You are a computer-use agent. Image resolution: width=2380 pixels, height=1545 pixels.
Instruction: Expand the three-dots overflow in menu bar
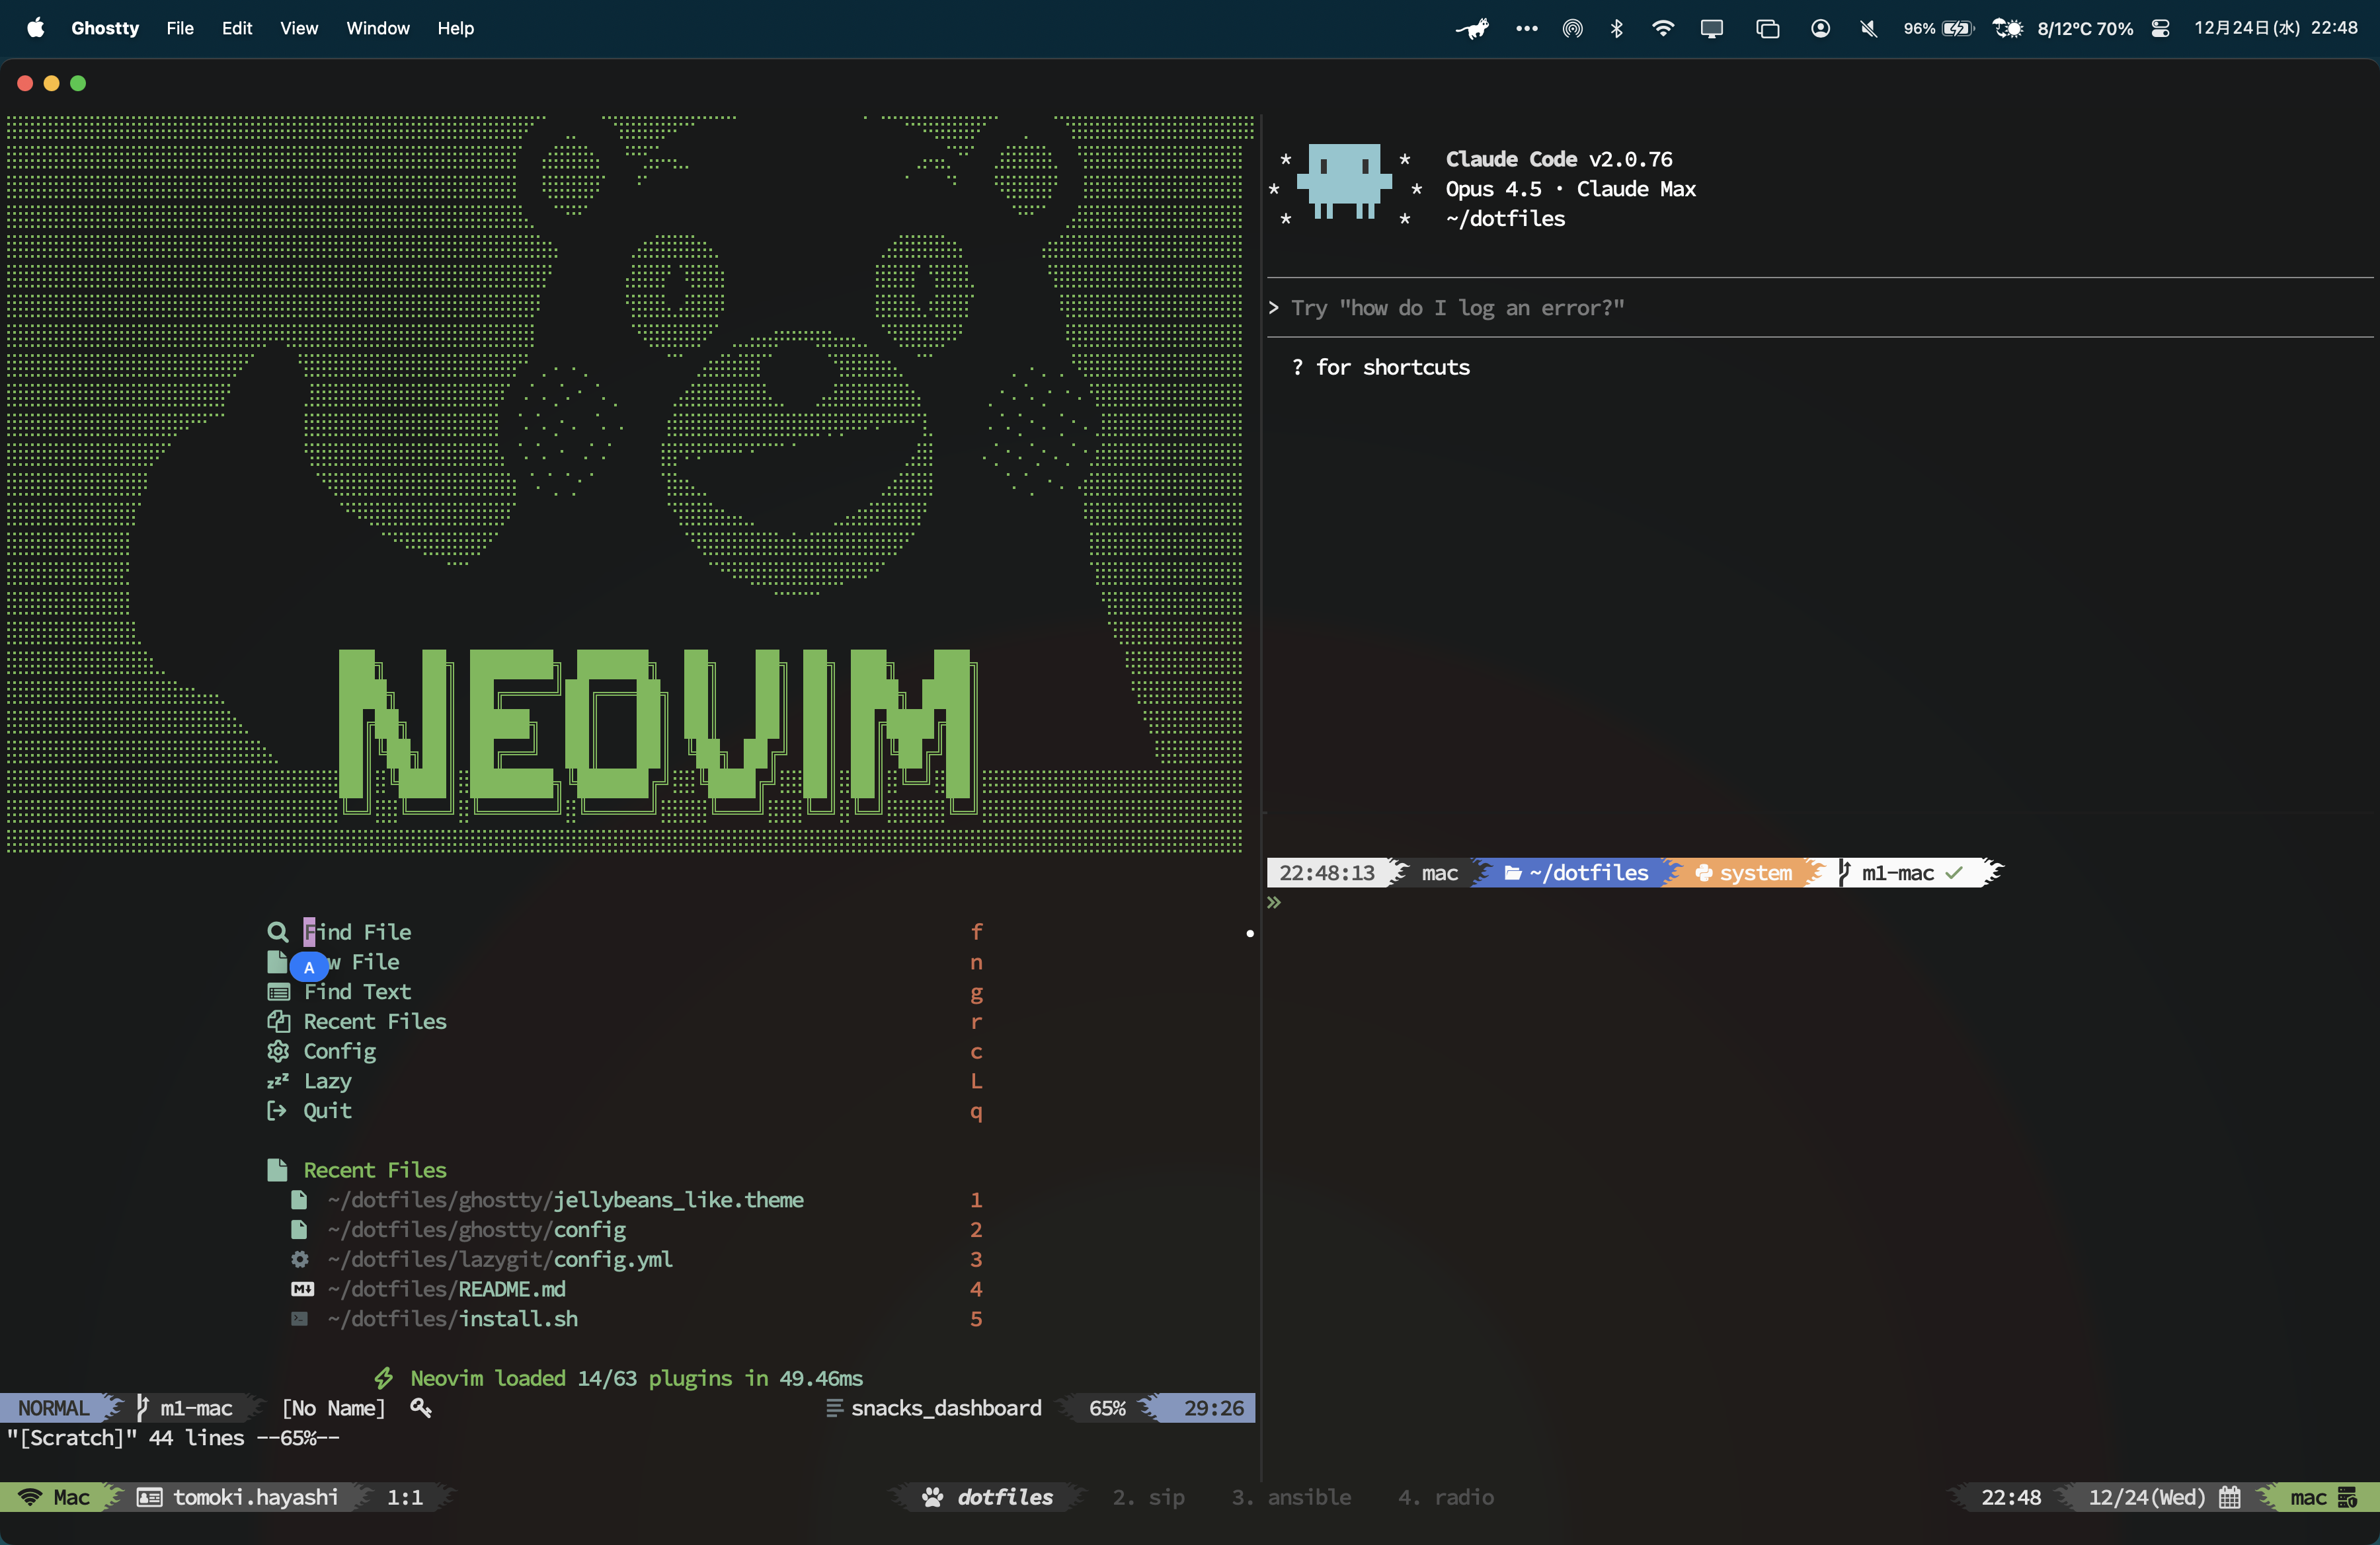tap(1526, 28)
